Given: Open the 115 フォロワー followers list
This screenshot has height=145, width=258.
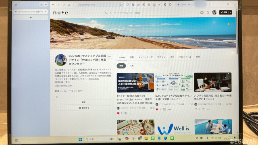Looking at the screenshot, I should pyautogui.click(x=77, y=91).
